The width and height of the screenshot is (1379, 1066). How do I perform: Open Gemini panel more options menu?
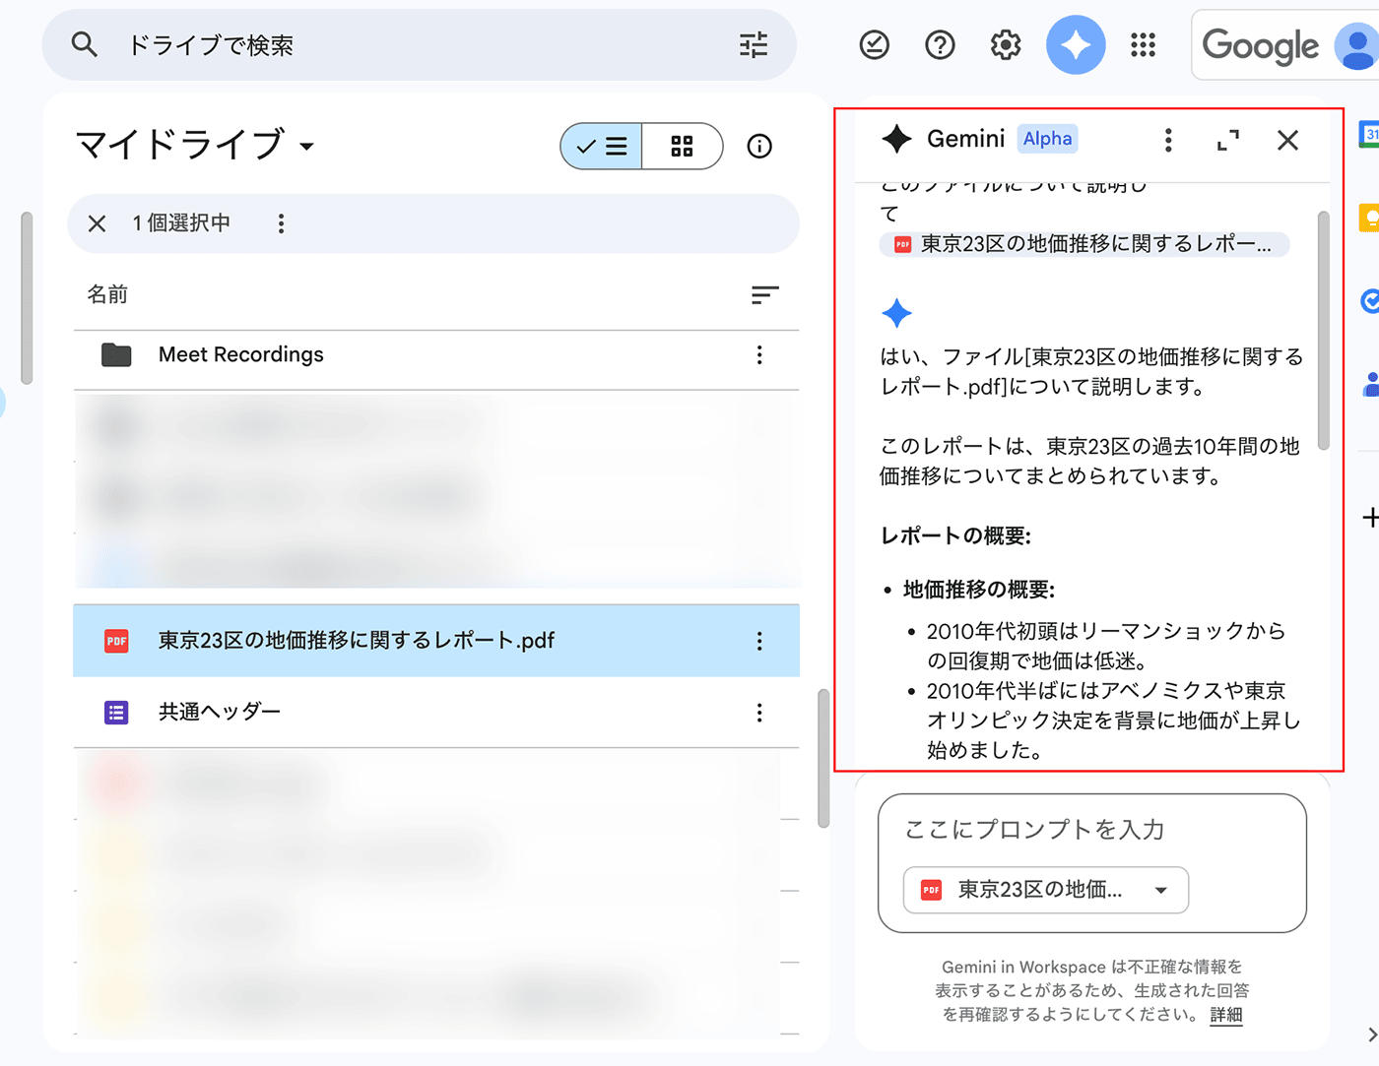tap(1168, 140)
